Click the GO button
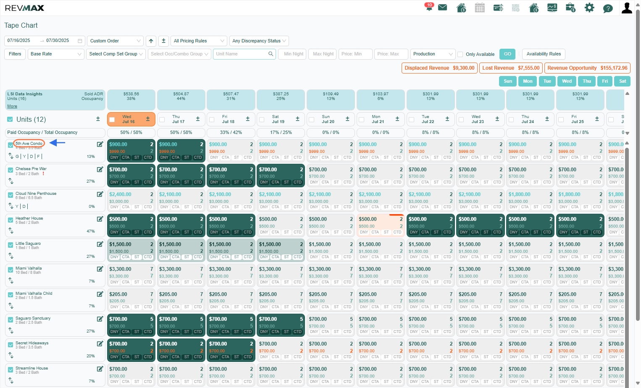This screenshot has height=388, width=641. click(x=507, y=54)
